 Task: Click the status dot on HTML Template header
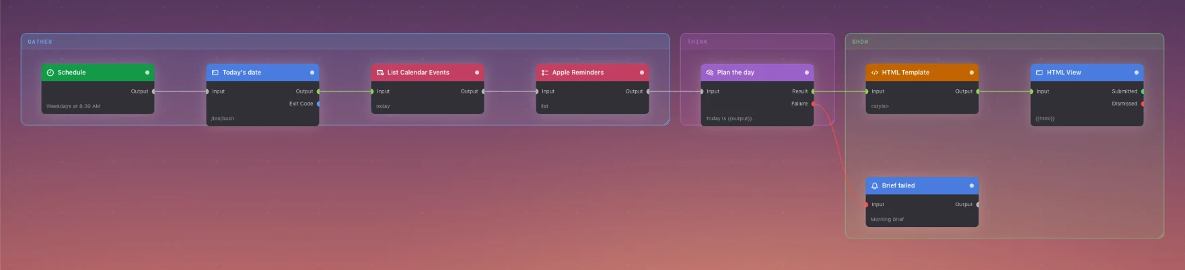click(972, 73)
